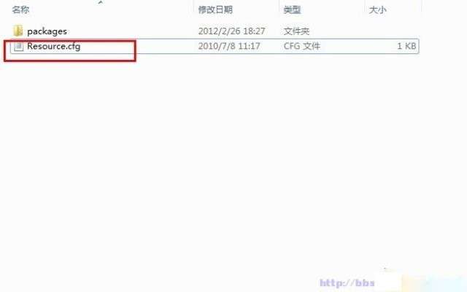Click the divider between 类型 and 大小 headers
The height and width of the screenshot is (292, 467).
pyautogui.click(x=365, y=9)
